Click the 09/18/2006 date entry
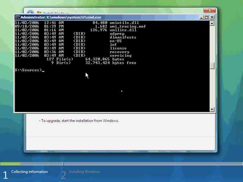Viewport: 243px width, 182px height. coord(27,26)
